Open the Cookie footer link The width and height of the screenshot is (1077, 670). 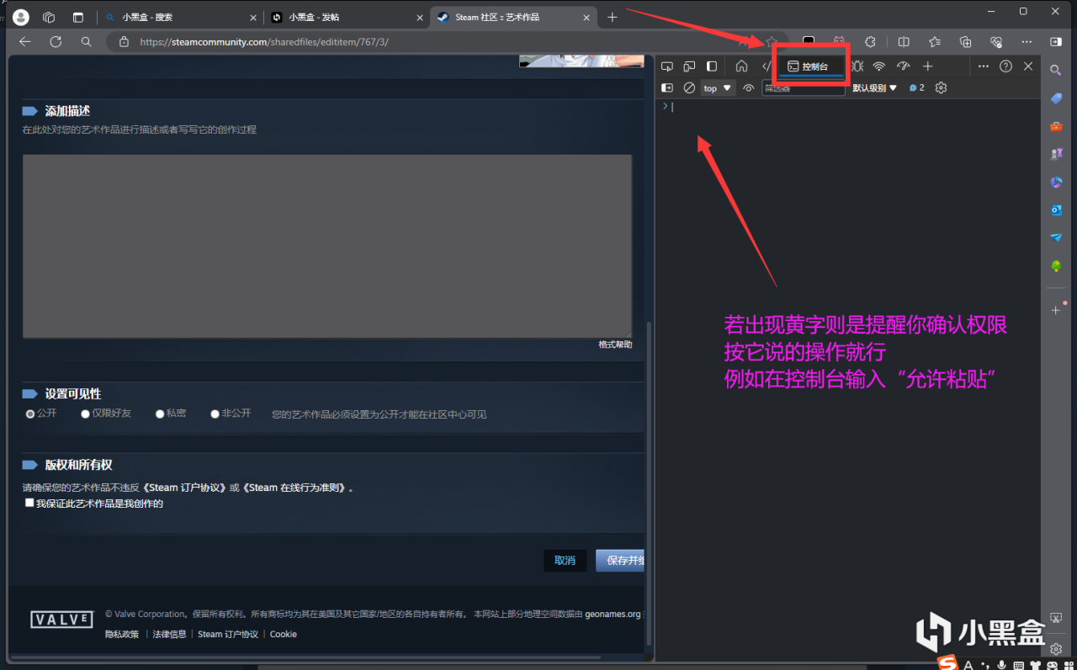(x=284, y=634)
